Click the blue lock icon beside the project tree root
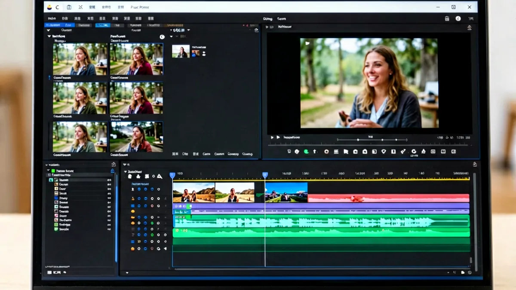516x290 pixels. coord(112,171)
